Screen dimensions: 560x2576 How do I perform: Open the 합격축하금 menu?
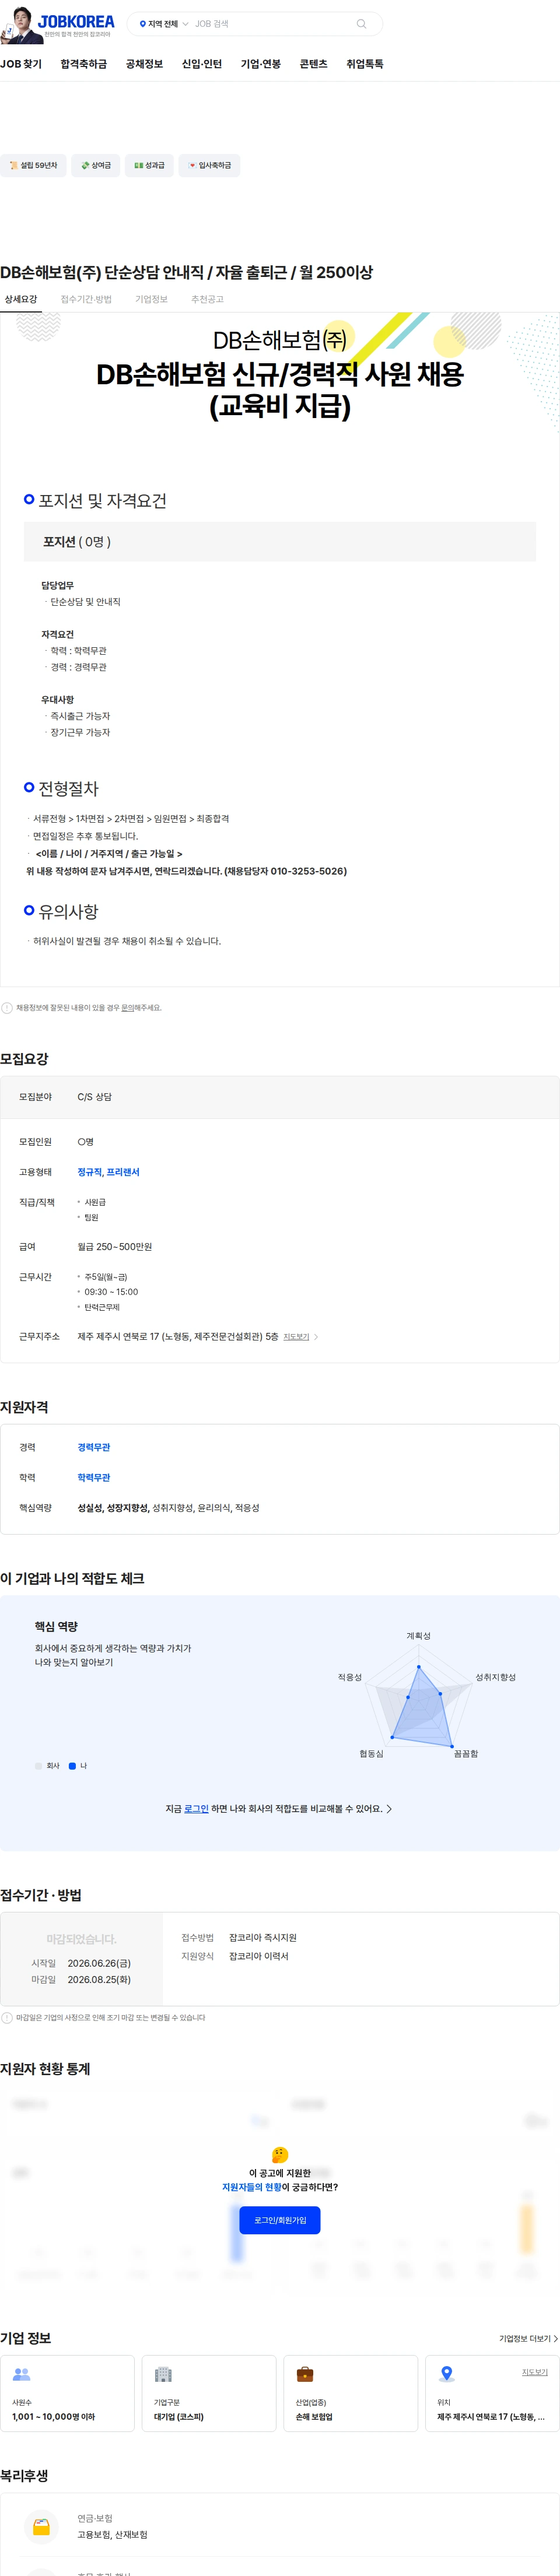click(x=84, y=64)
